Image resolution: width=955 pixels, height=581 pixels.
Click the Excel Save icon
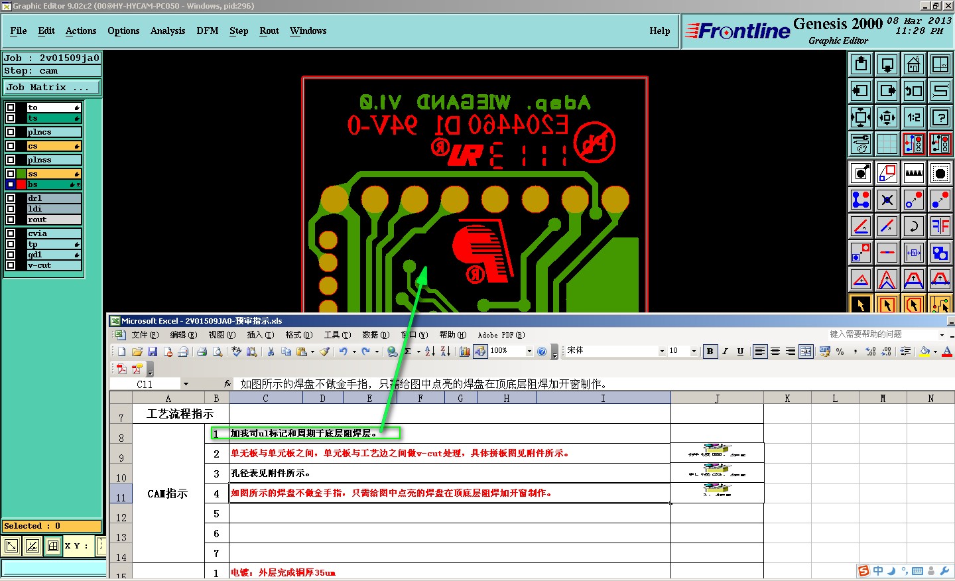pos(153,352)
